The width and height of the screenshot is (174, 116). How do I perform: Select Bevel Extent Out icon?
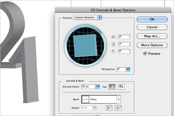[109, 108]
